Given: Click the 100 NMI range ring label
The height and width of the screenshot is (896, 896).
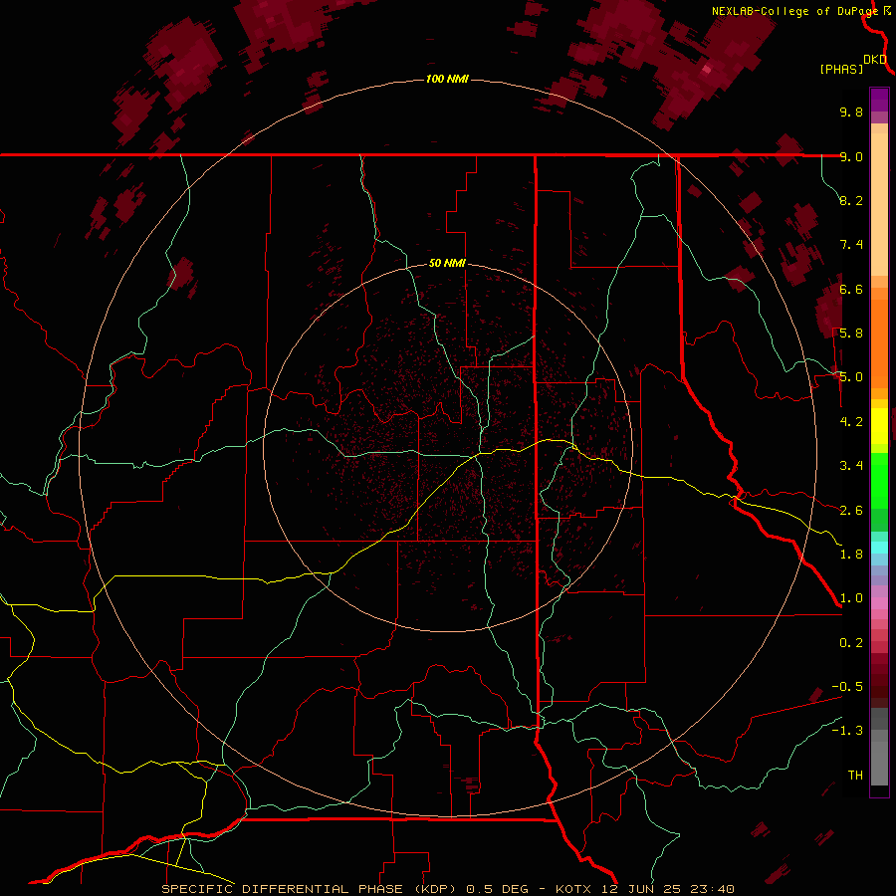Looking at the screenshot, I should [447, 79].
